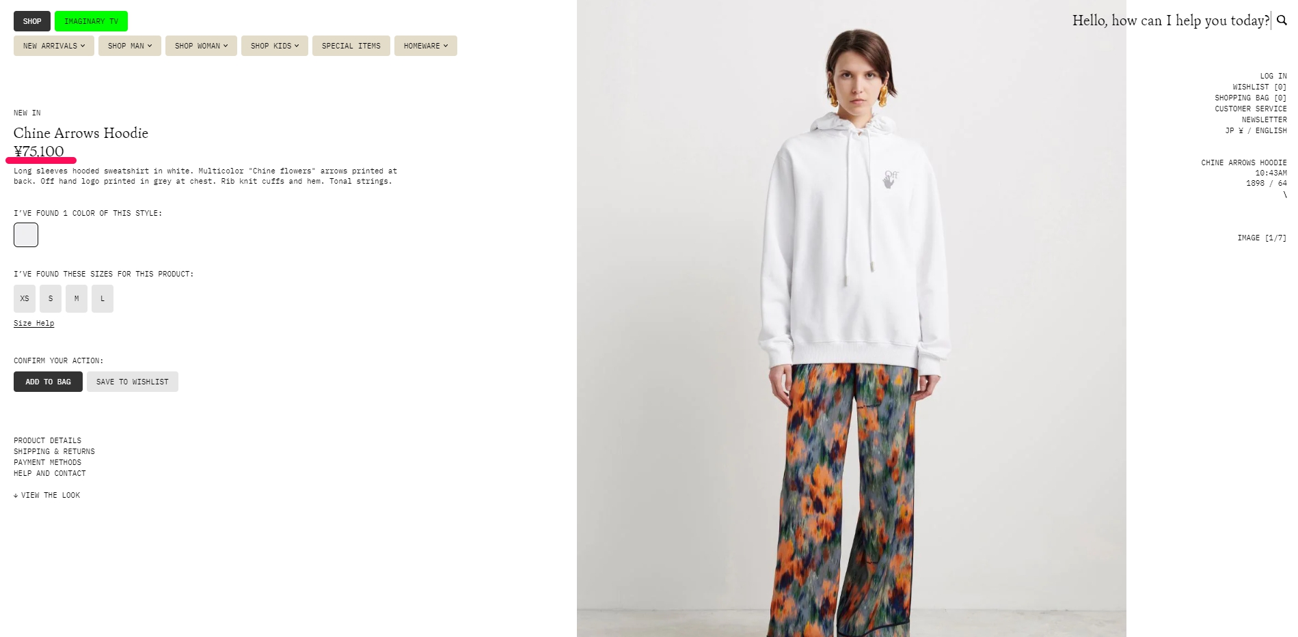
Task: Go to Special Items
Action: click(351, 46)
